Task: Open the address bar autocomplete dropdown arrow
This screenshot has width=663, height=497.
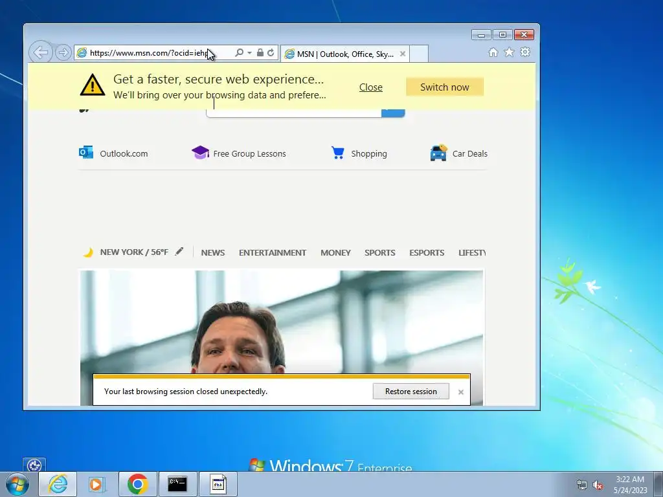Action: tap(249, 53)
